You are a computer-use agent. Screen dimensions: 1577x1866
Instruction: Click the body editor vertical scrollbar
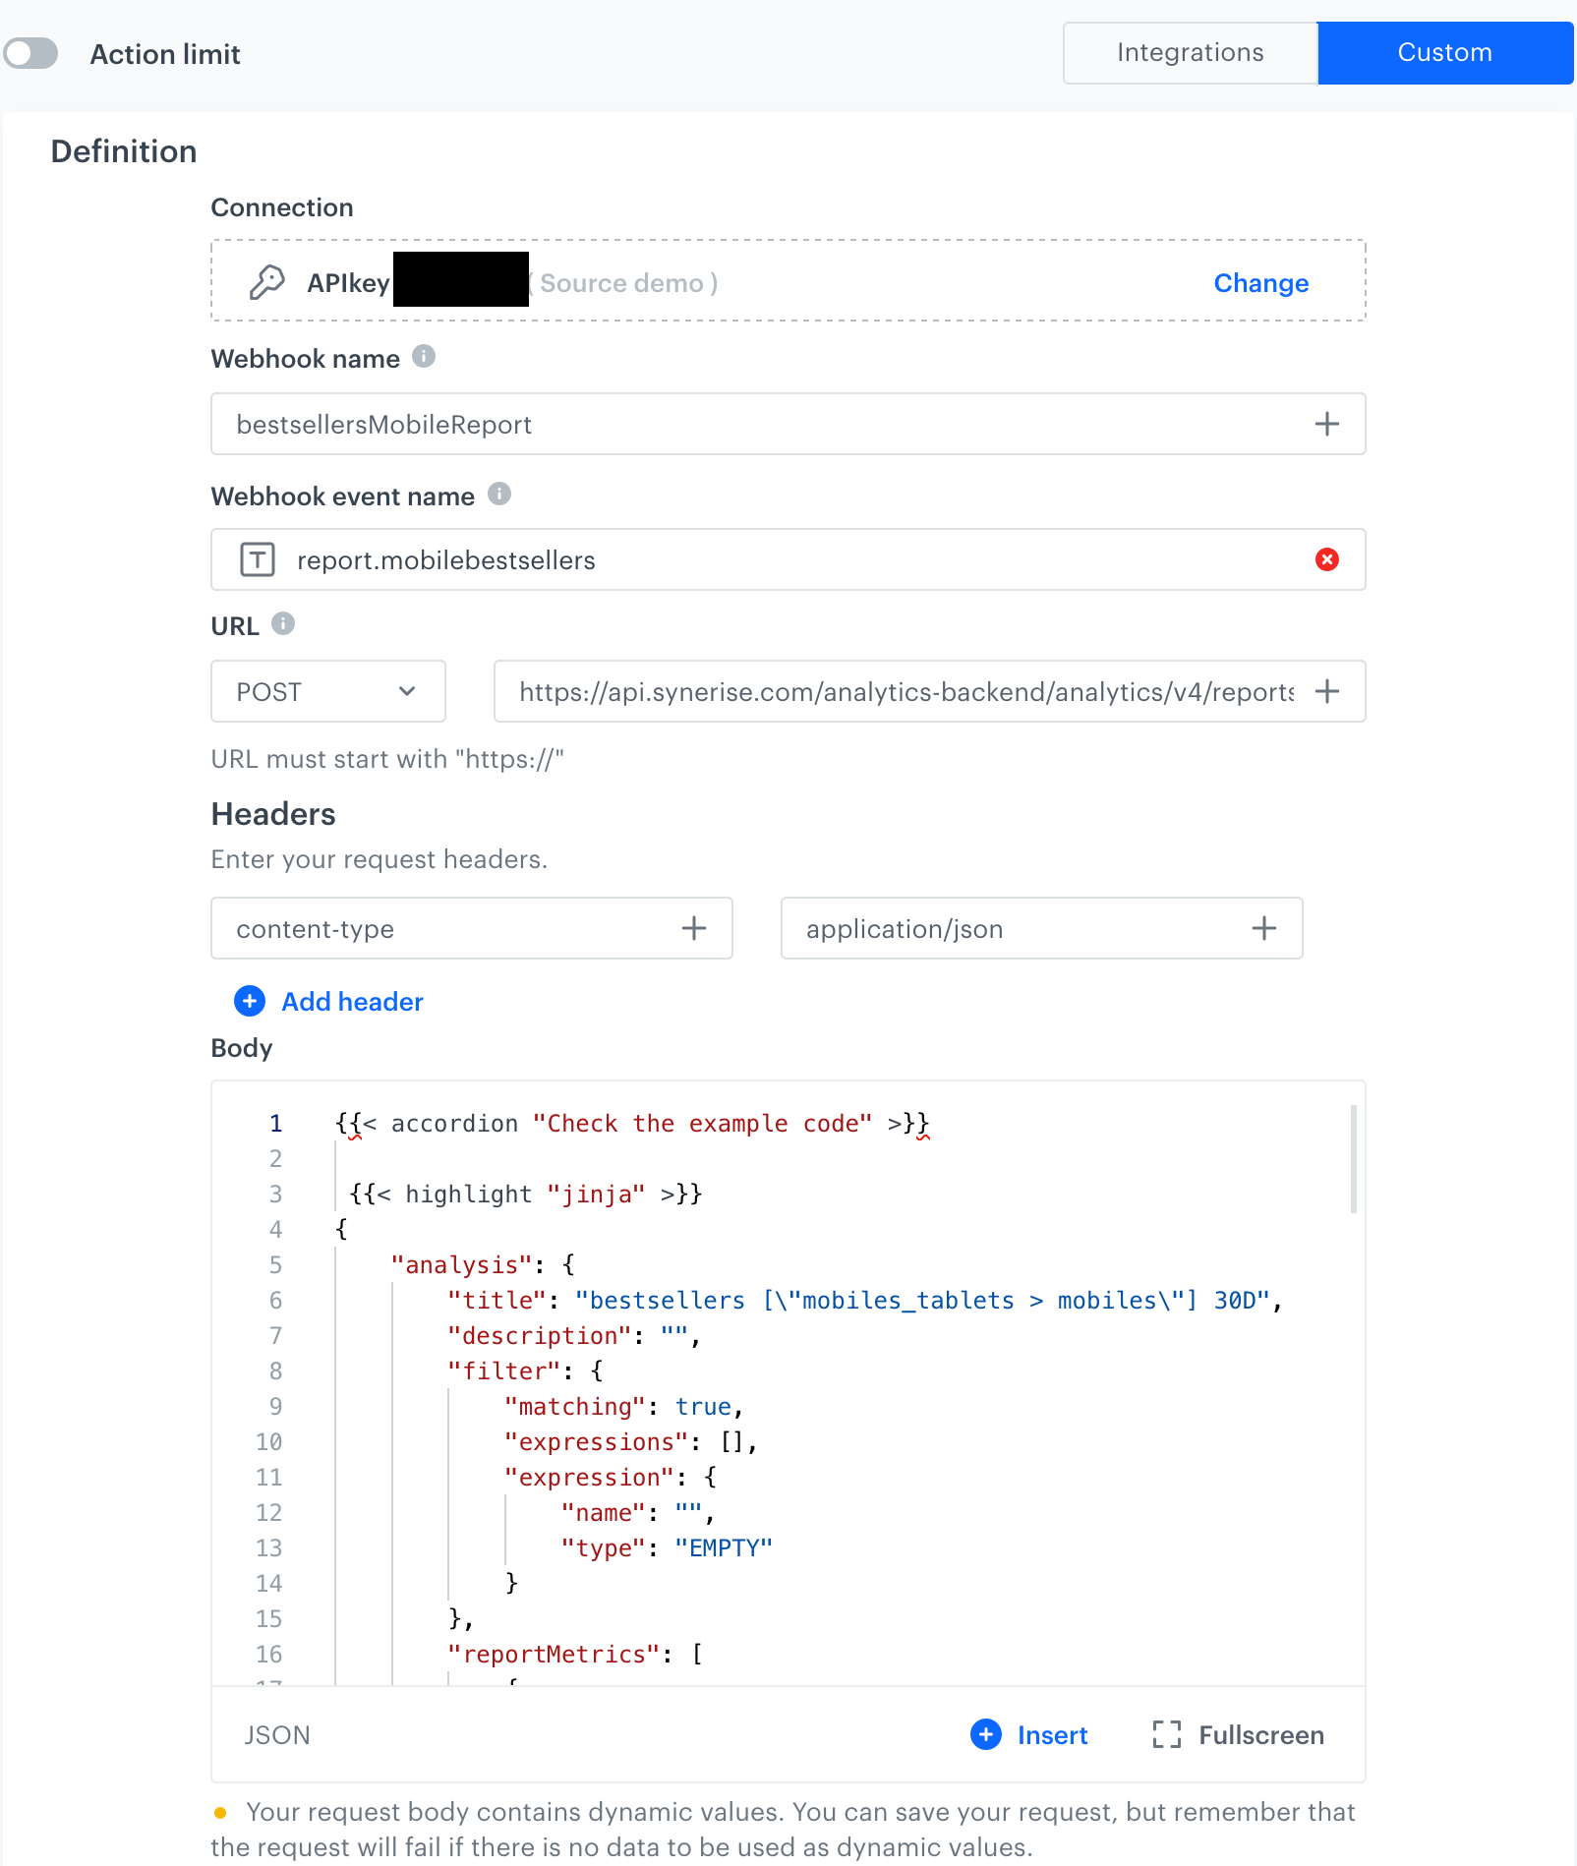pos(1354,1160)
